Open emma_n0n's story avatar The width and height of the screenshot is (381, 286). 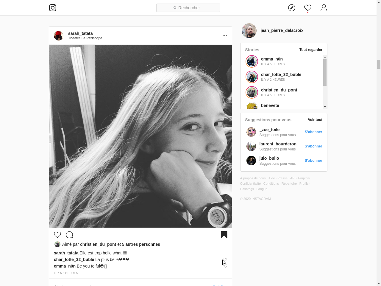click(x=252, y=61)
